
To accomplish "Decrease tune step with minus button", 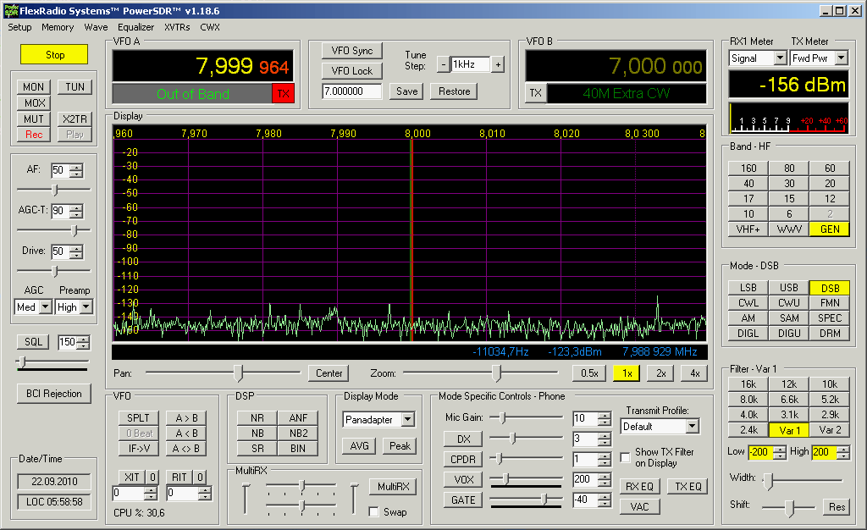I will pyautogui.click(x=443, y=64).
